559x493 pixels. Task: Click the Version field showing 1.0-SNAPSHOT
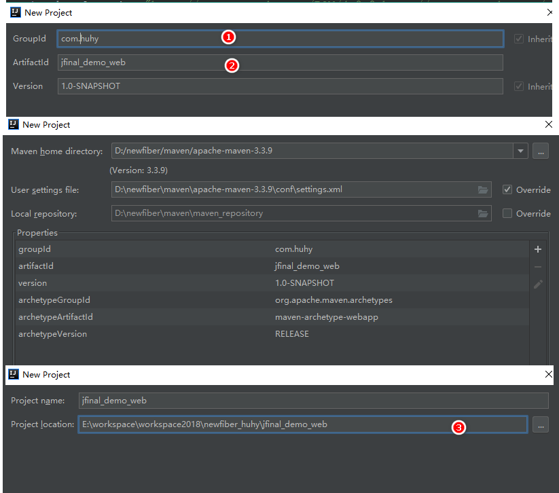point(280,86)
